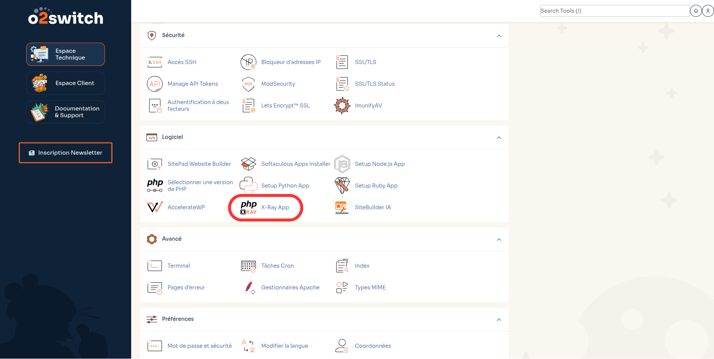Click the Pages d'erreur icon

(154, 288)
